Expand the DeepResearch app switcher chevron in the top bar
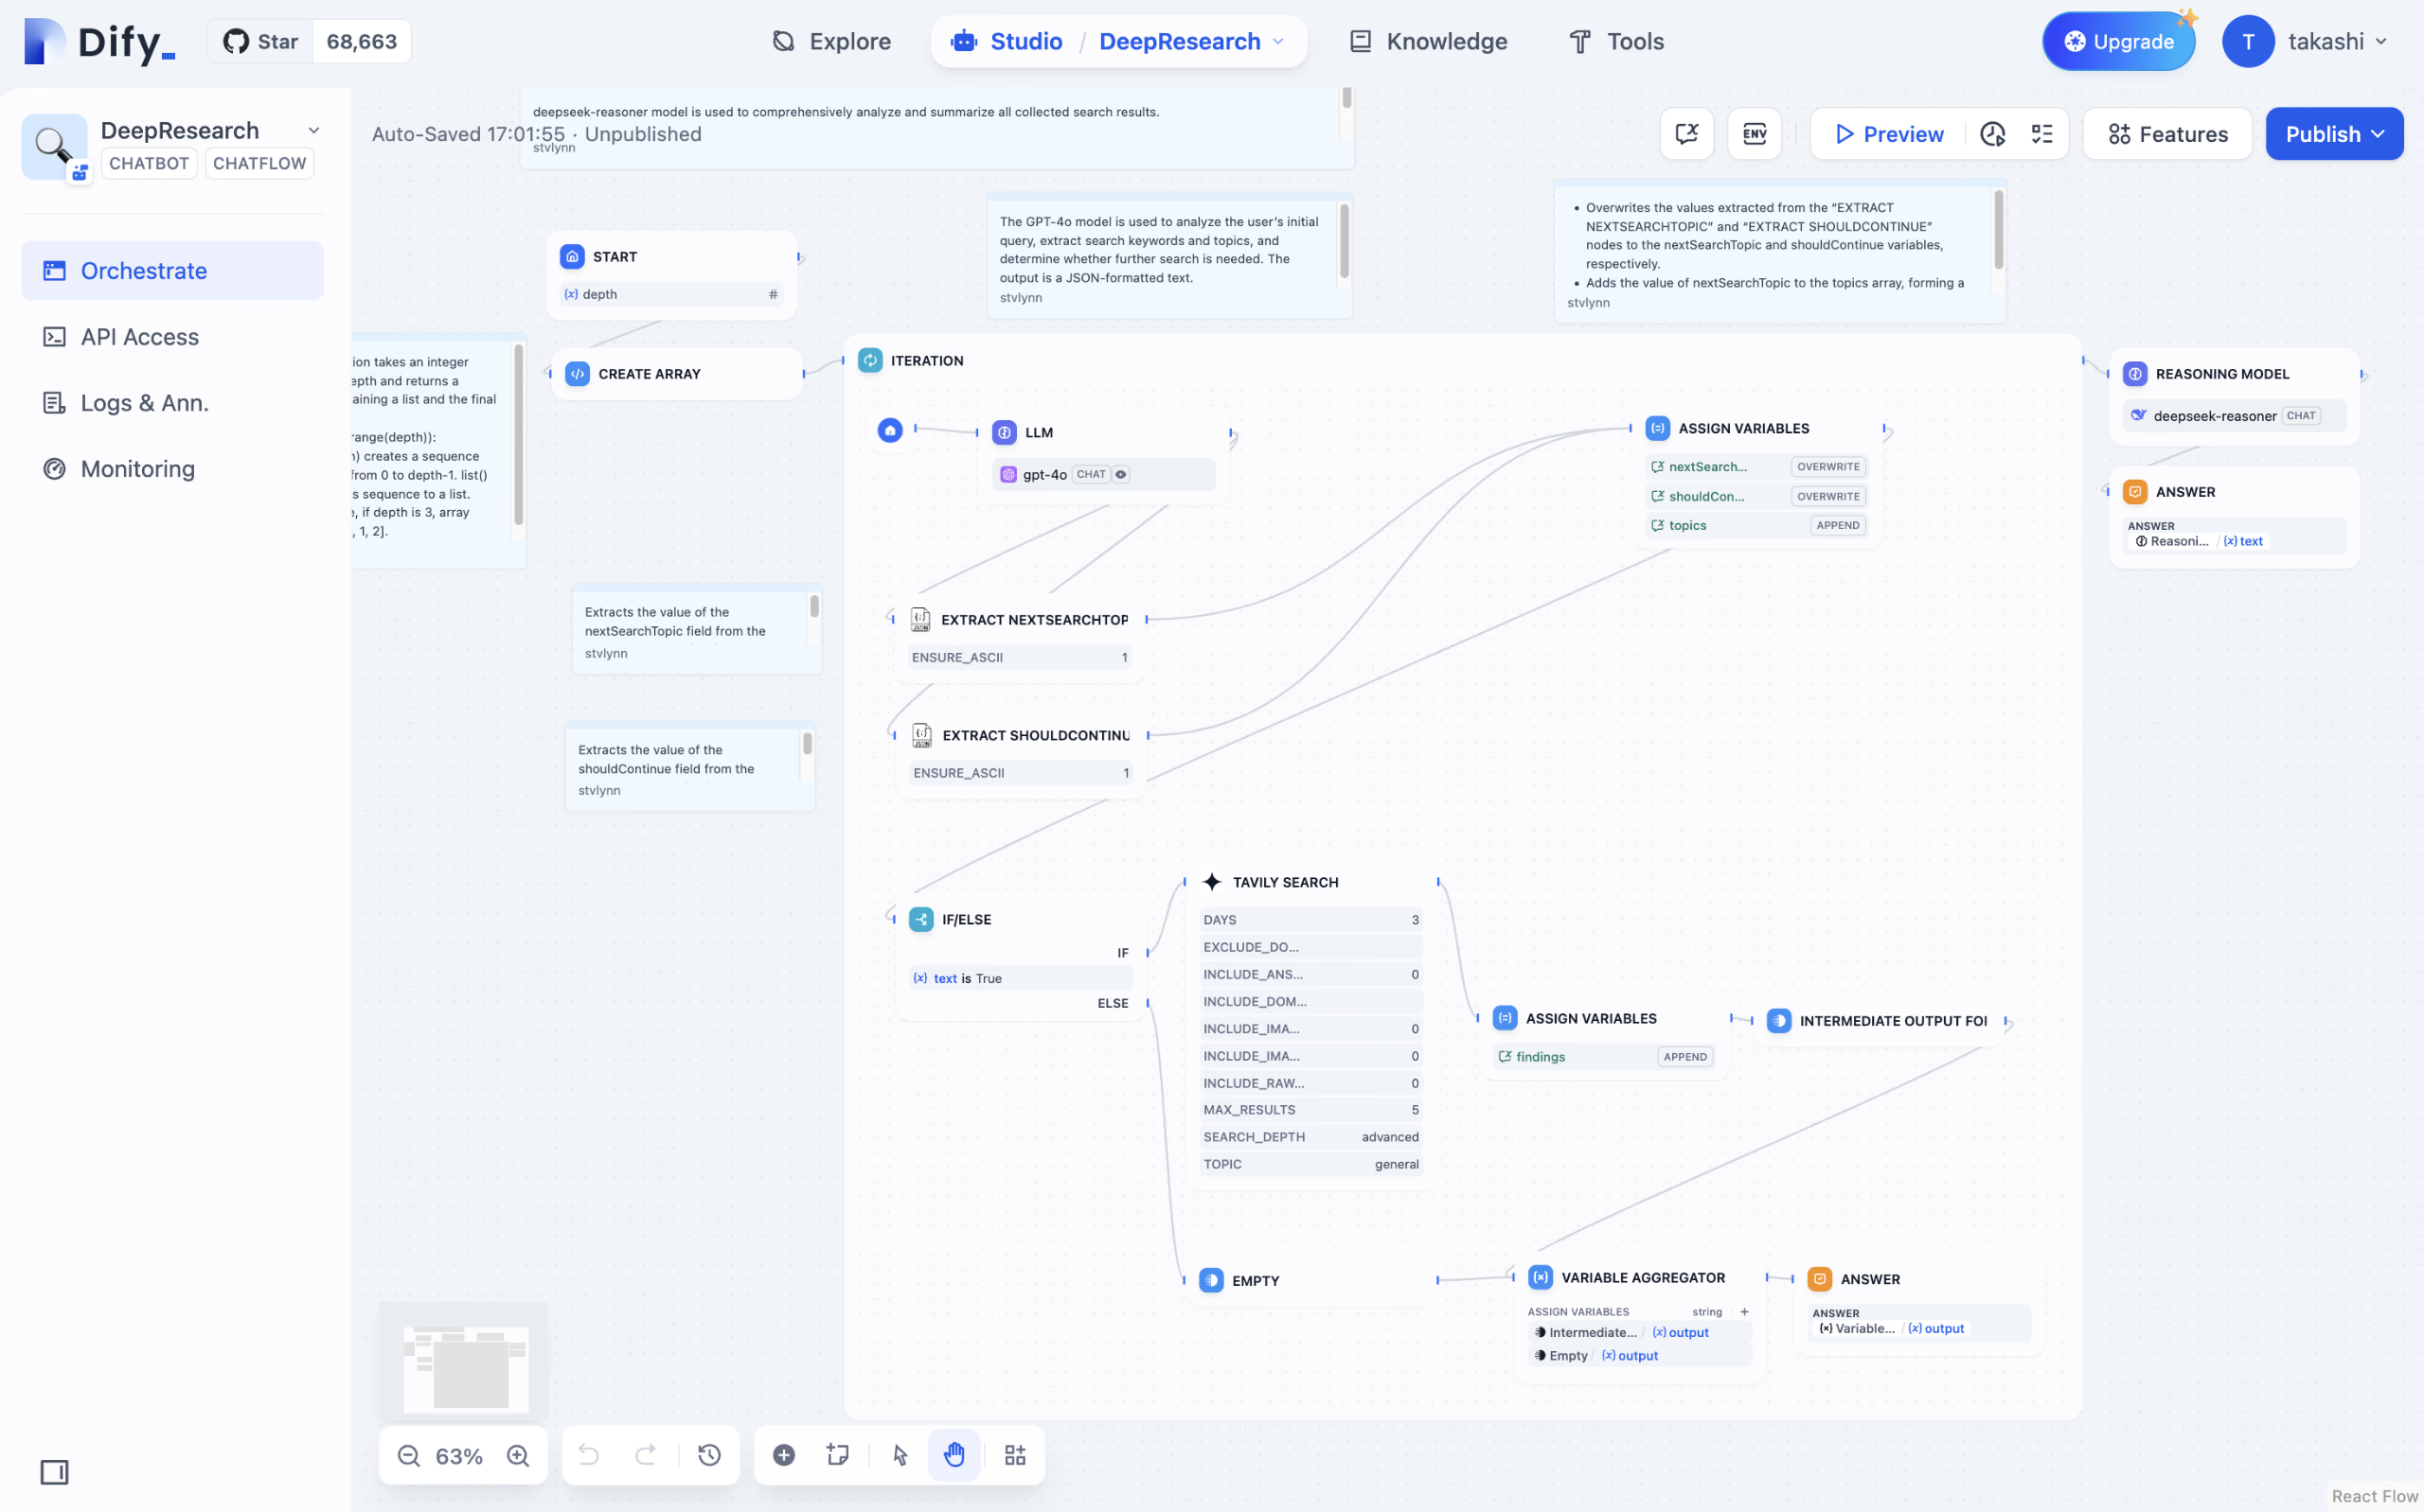 1277,42
